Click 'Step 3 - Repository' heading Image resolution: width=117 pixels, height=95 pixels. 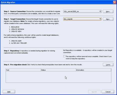click(x=11, y=51)
